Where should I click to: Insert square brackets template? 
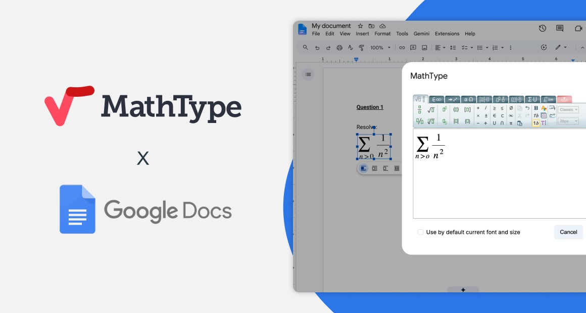tap(467, 110)
